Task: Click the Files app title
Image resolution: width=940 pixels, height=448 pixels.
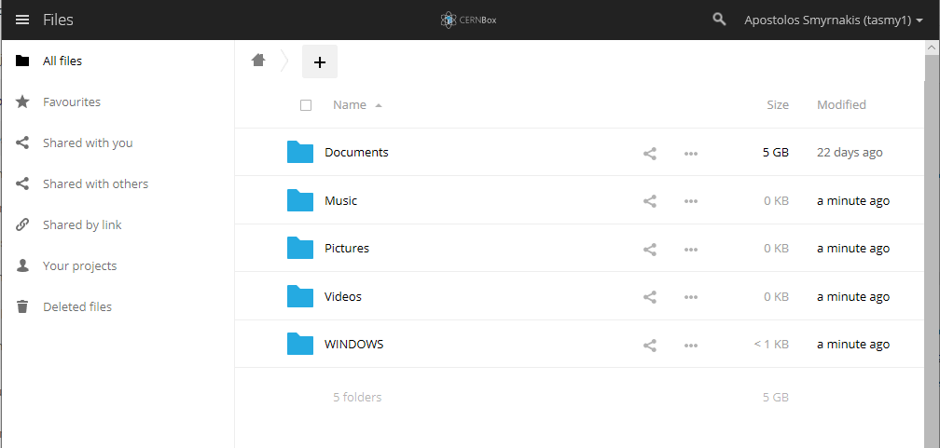Action: (x=58, y=20)
